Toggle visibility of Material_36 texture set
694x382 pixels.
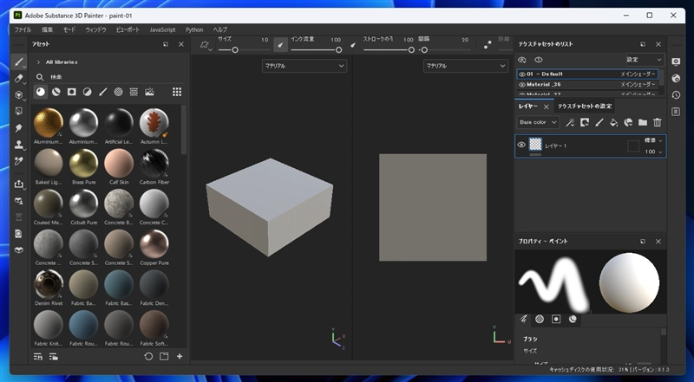[x=522, y=84]
